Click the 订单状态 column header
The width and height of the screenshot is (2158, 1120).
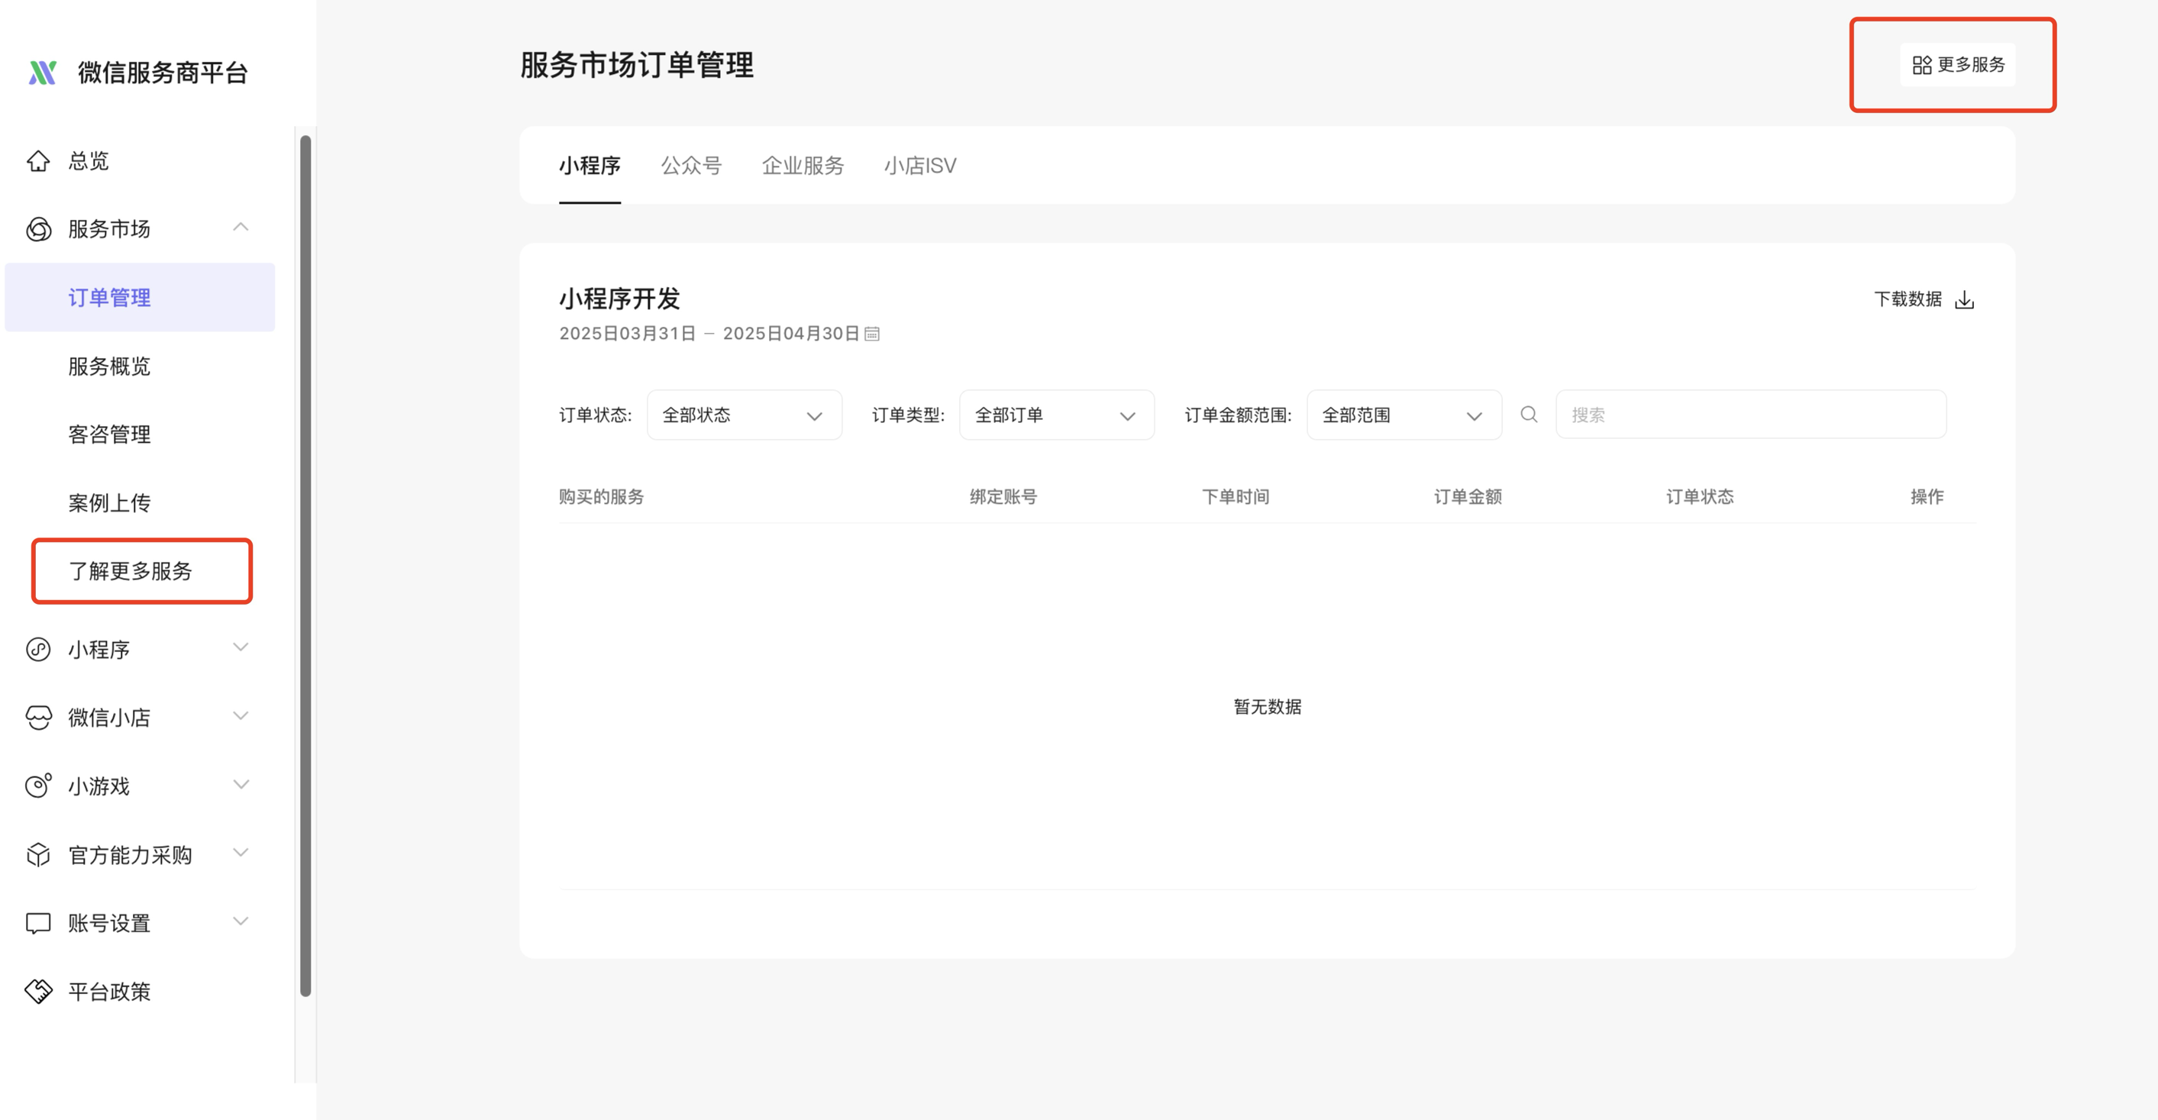click(x=1700, y=497)
